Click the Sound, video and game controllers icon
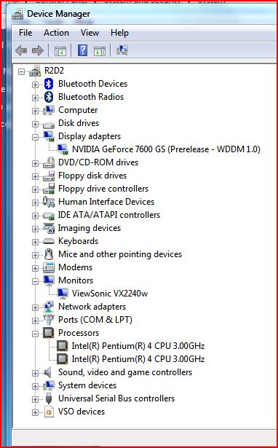The image size is (278, 448). pyautogui.click(x=47, y=372)
